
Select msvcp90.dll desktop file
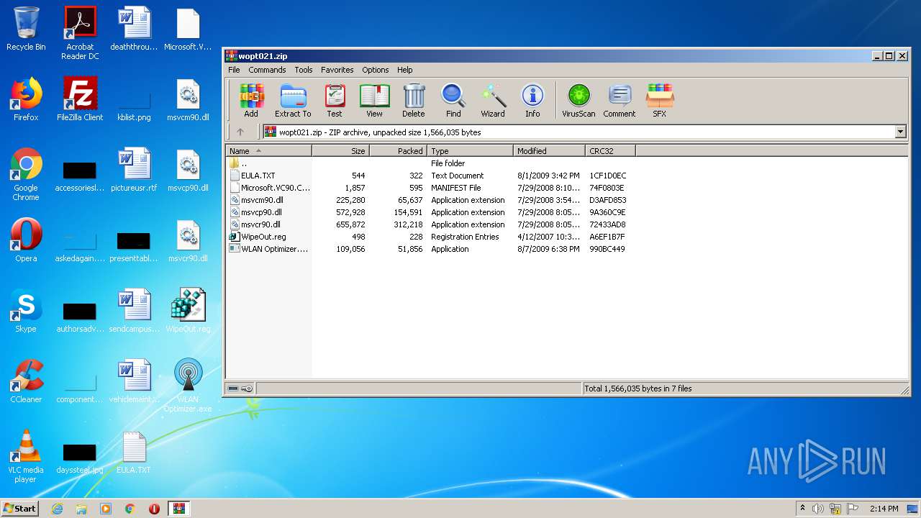click(188, 171)
